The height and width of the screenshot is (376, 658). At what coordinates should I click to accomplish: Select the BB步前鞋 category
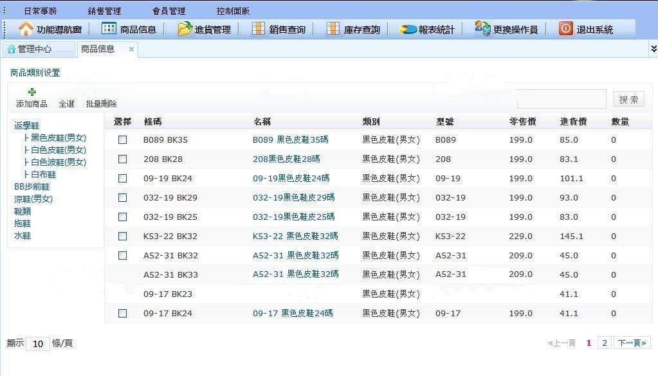(x=32, y=186)
